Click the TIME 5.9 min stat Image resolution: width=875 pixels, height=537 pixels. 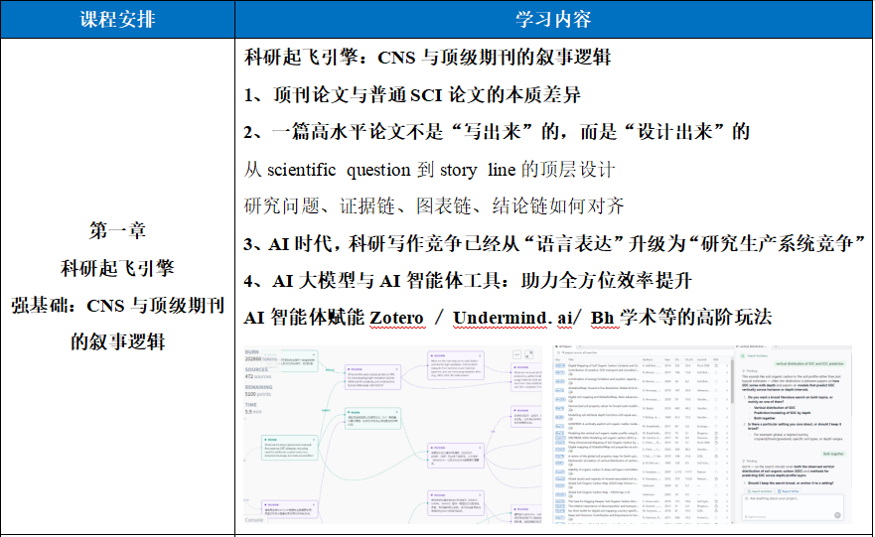click(253, 408)
